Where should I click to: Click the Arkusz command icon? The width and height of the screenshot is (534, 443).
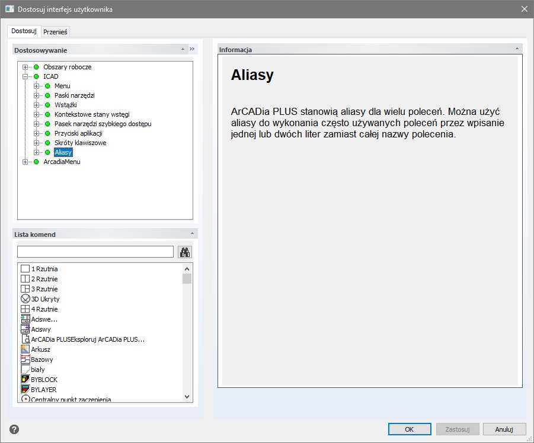click(25, 349)
